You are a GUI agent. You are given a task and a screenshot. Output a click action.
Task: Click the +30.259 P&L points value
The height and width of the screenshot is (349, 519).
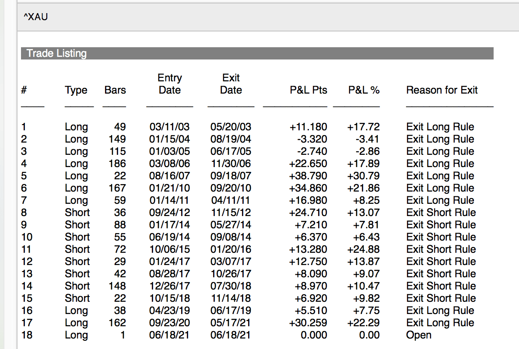point(308,323)
